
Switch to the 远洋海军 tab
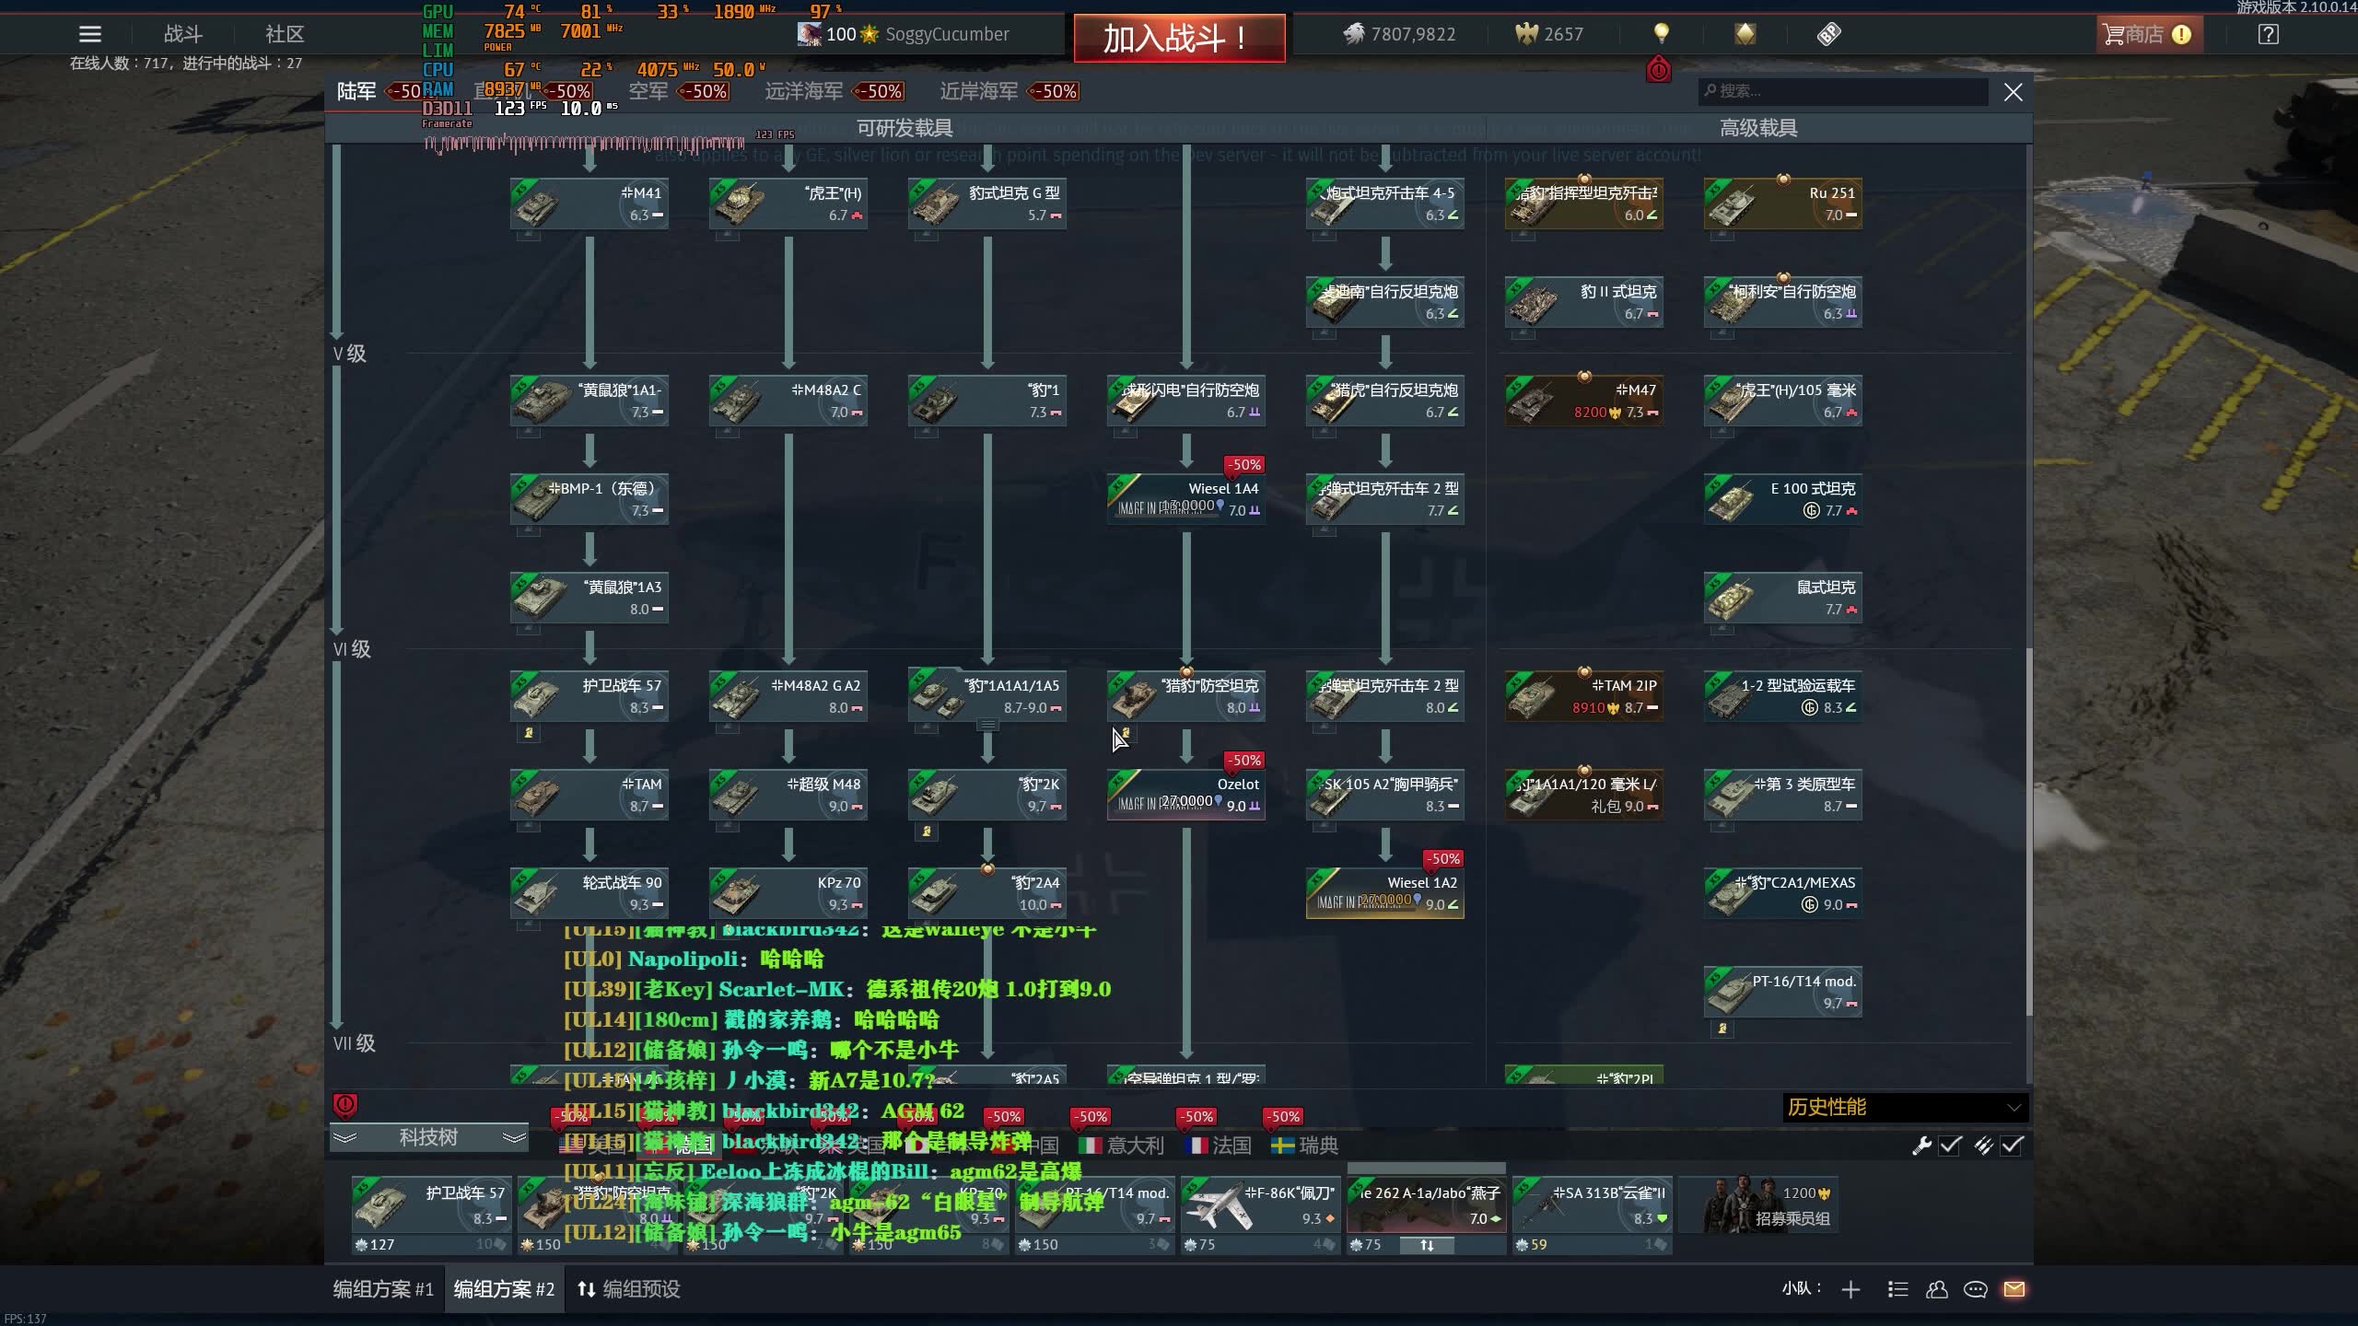point(803,91)
